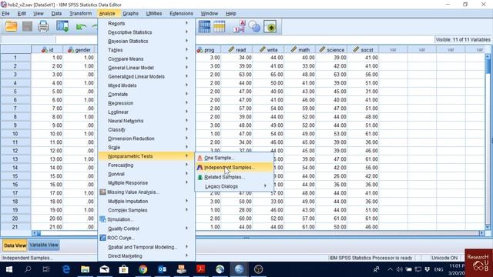
Task: Click the Missing Value Analysis menu icon
Action: (102, 192)
